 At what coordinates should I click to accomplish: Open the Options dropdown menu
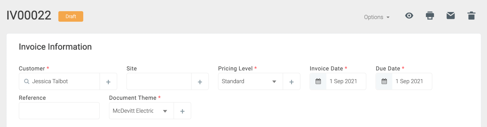coord(377,17)
